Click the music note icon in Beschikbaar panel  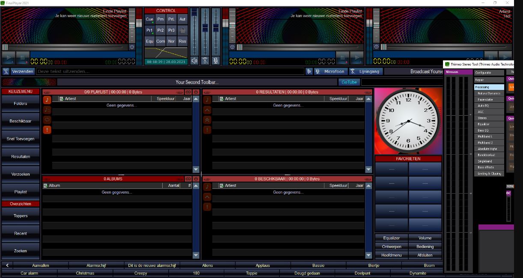tap(207, 187)
